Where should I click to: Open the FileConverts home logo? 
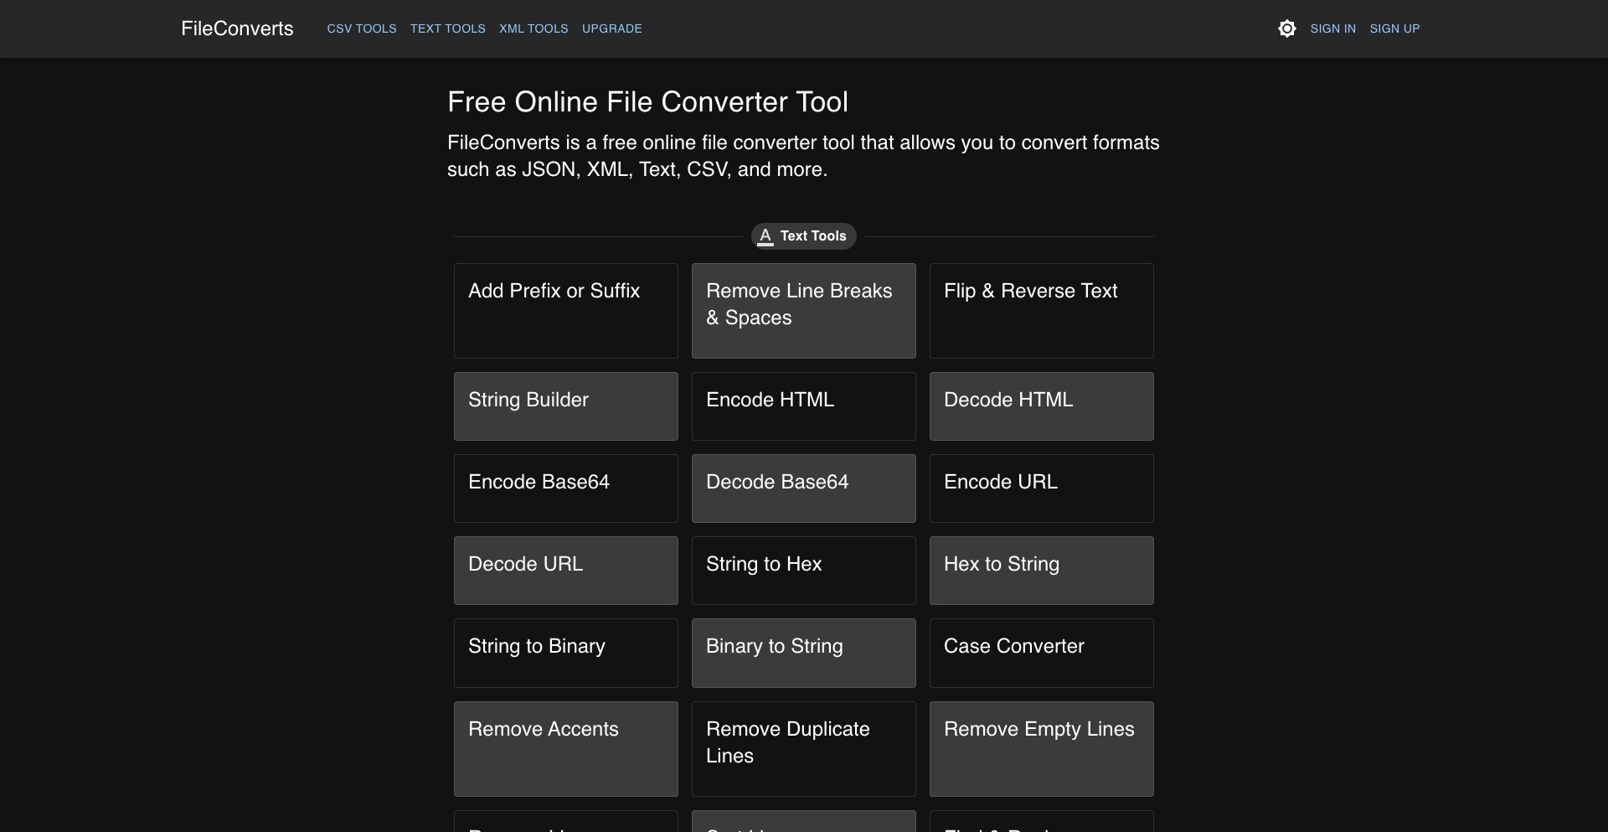[237, 28]
